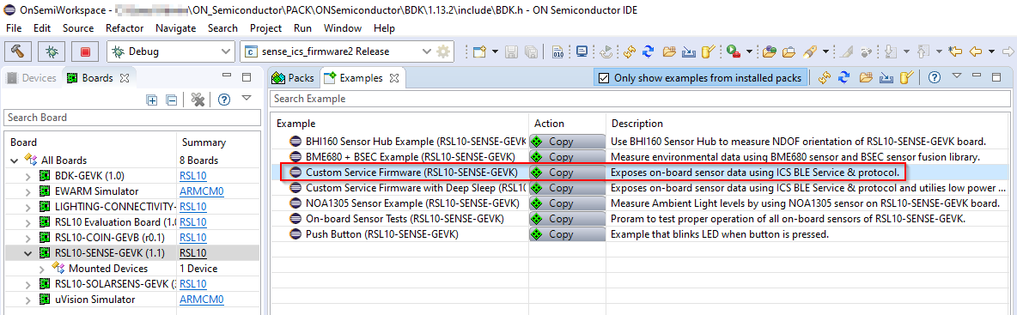Click the green run with toolbox icon
This screenshot has height=315, width=1017.
click(x=734, y=51)
